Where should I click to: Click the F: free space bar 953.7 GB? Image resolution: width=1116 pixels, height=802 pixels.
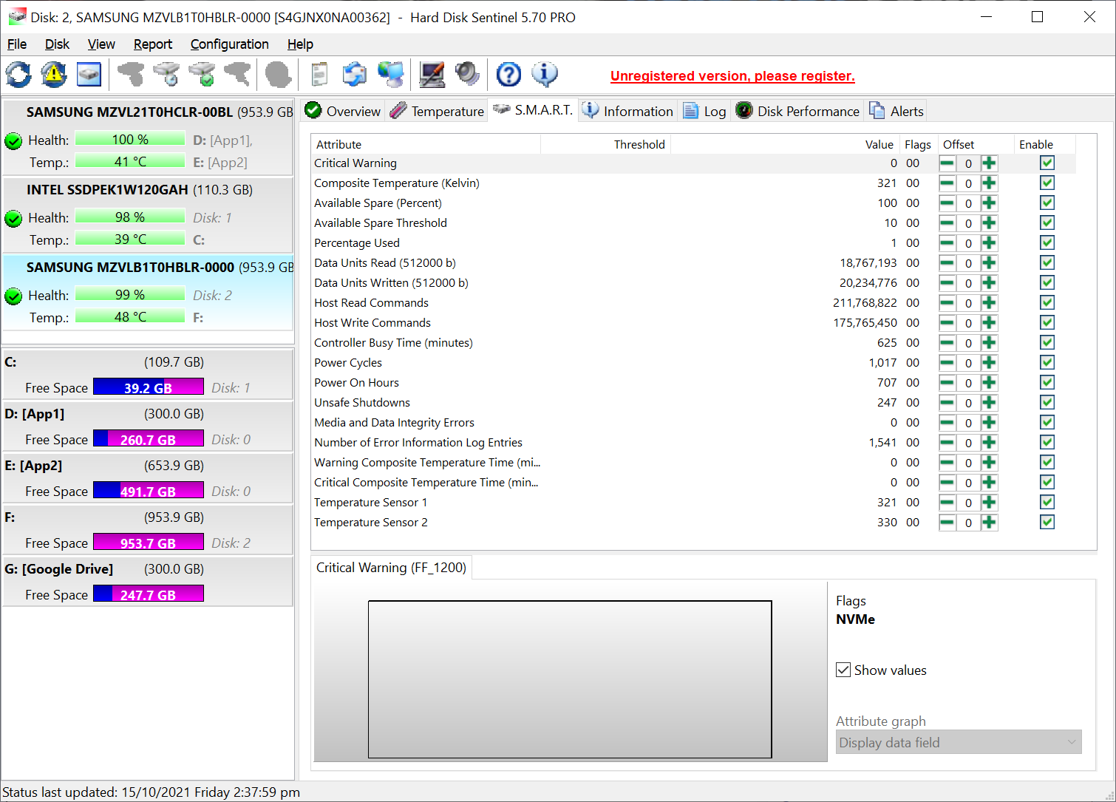click(149, 543)
